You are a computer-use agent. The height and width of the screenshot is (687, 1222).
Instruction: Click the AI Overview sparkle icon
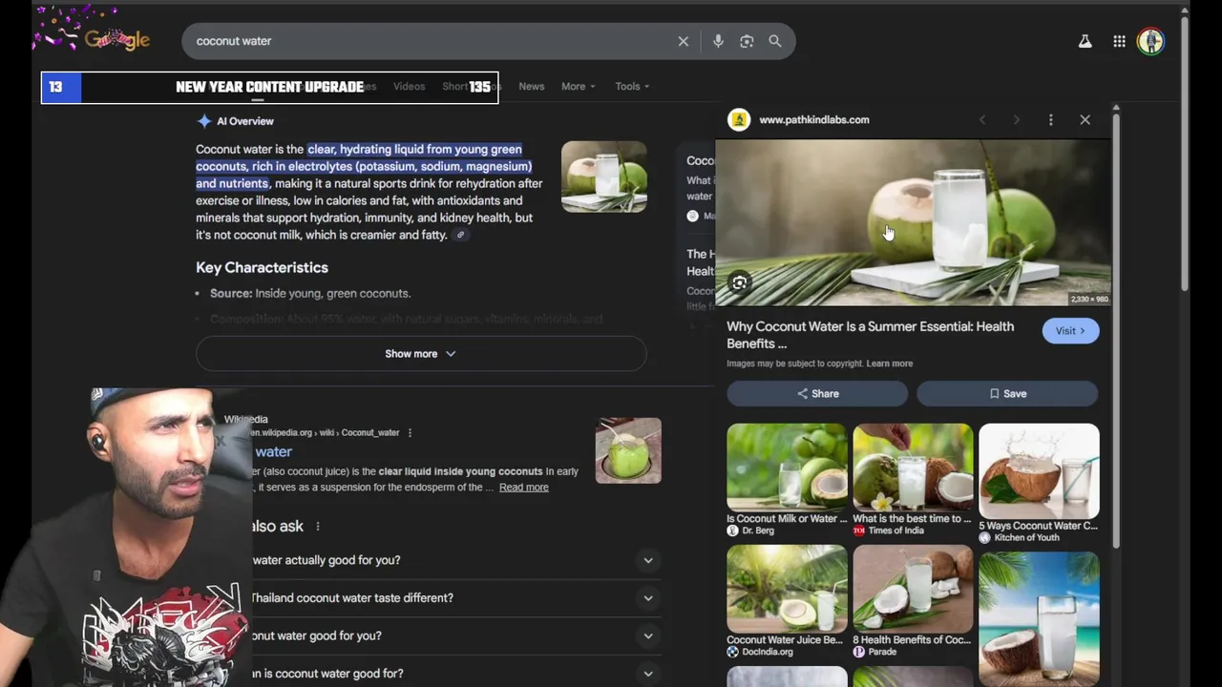(x=203, y=121)
